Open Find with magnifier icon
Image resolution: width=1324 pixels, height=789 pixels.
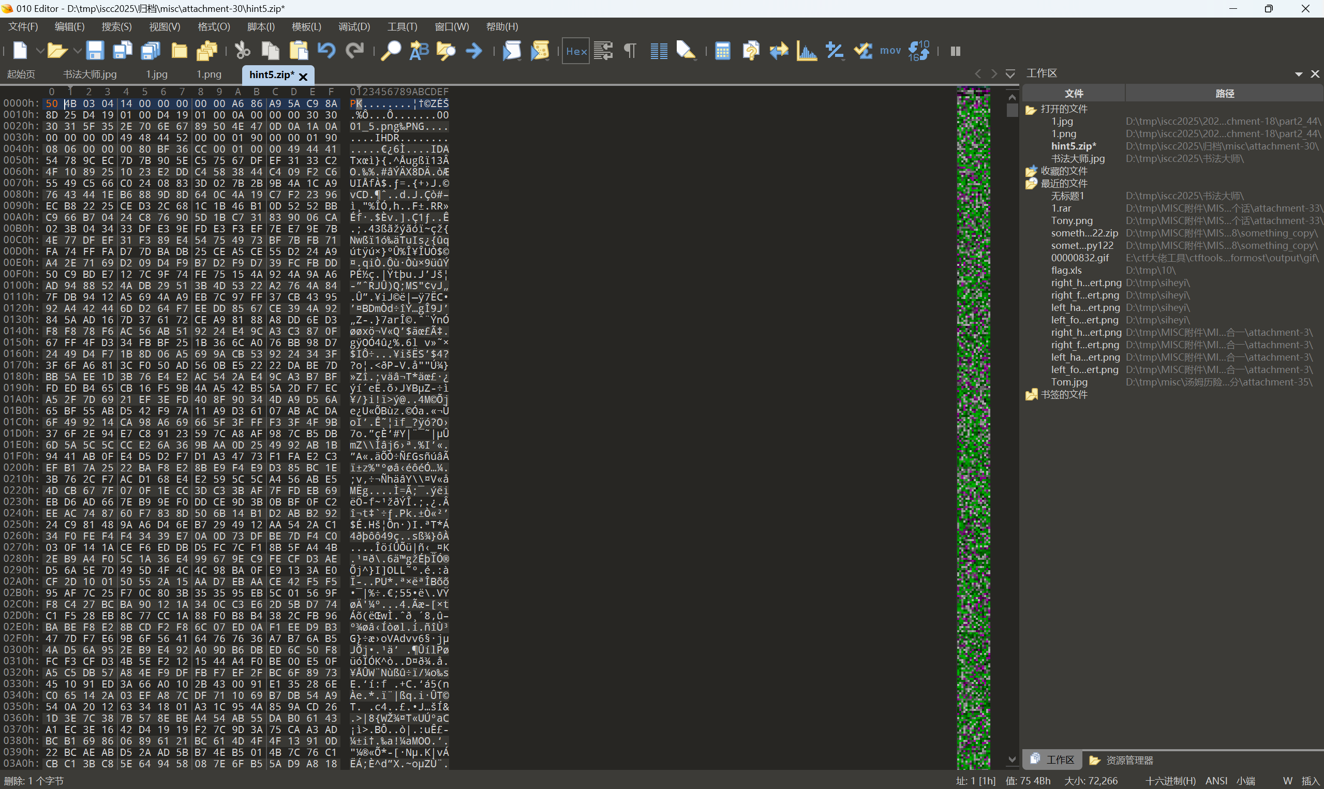[x=391, y=51]
